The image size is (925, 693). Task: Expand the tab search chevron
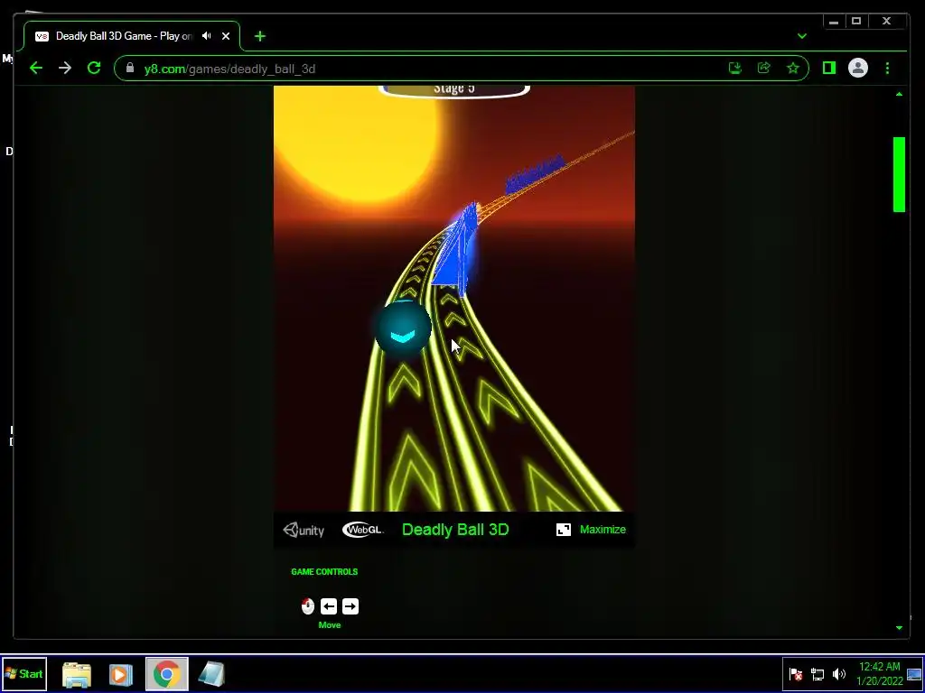802,36
